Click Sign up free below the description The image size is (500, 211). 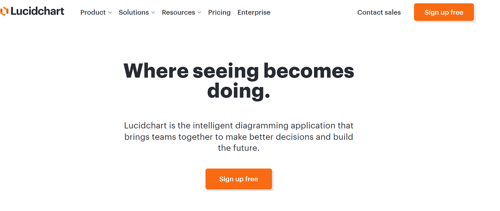(x=239, y=179)
